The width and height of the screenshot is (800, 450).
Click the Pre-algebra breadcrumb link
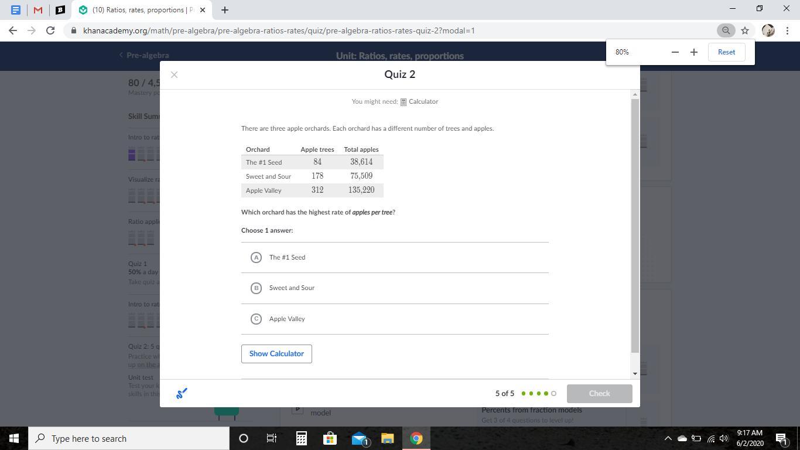pyautogui.click(x=144, y=55)
